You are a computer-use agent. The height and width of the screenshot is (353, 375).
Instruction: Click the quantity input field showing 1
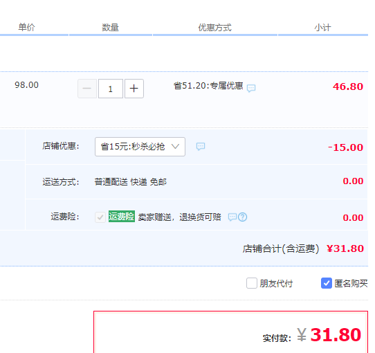[x=111, y=89]
